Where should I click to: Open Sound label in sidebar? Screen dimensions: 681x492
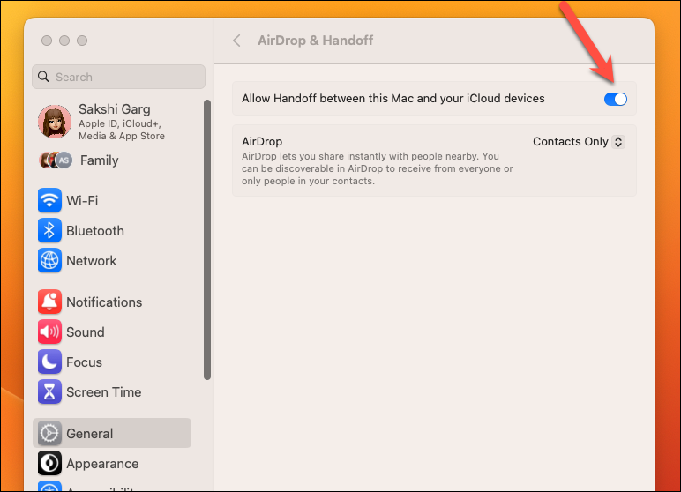(x=85, y=332)
